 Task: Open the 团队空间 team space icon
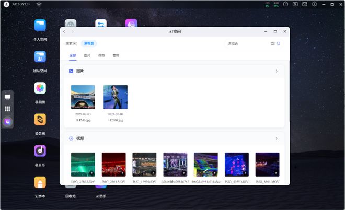pyautogui.click(x=40, y=57)
